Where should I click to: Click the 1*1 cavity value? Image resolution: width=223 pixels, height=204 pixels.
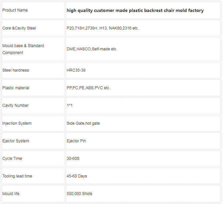(x=70, y=105)
